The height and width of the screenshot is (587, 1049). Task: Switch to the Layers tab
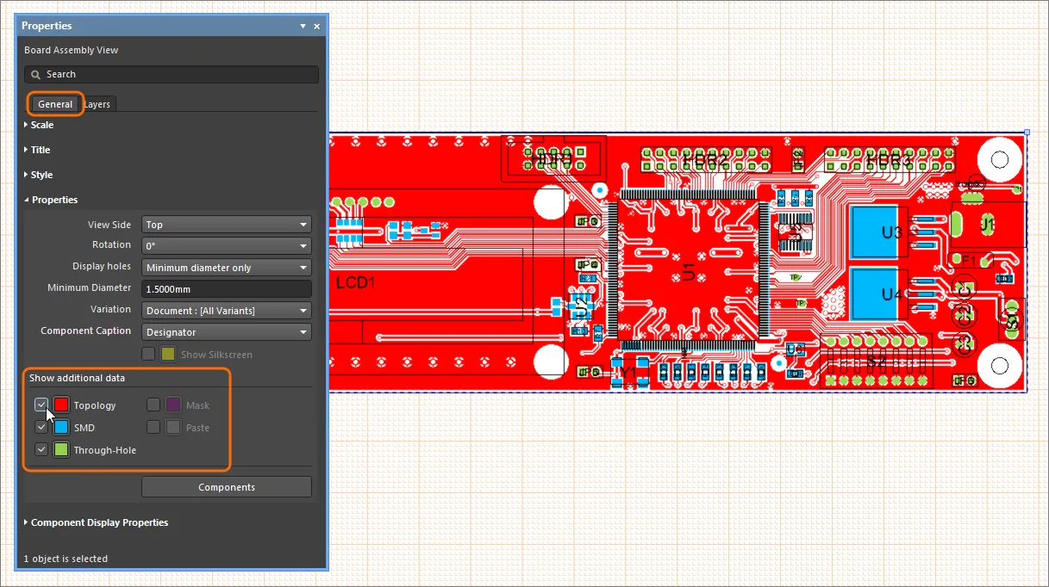coord(97,104)
